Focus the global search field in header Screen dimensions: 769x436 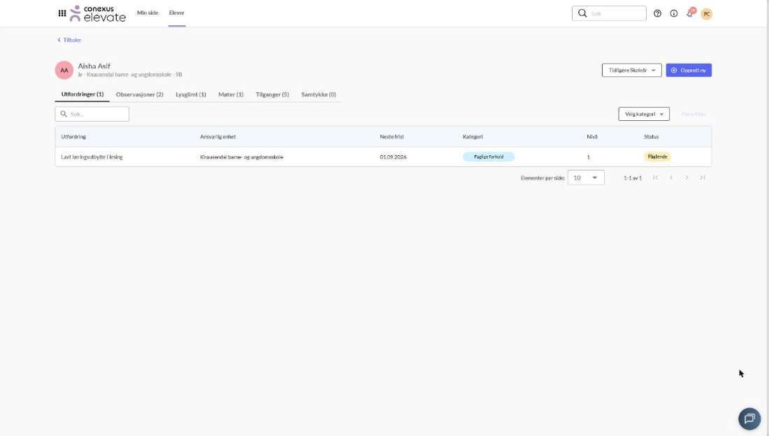609,13
